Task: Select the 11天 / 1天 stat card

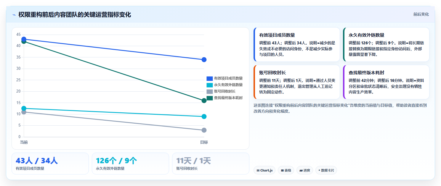Action: 211,164
